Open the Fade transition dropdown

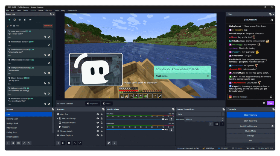pyautogui.click(x=200, y=114)
